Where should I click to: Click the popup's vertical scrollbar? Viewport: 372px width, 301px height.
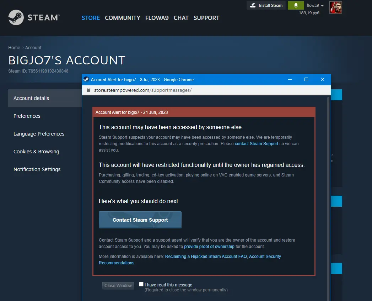(x=329, y=199)
